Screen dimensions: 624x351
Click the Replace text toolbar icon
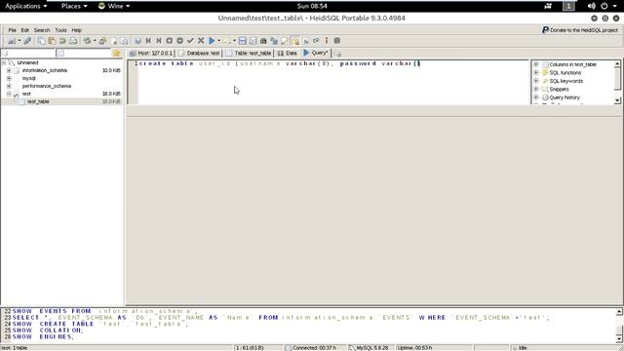tap(274, 41)
